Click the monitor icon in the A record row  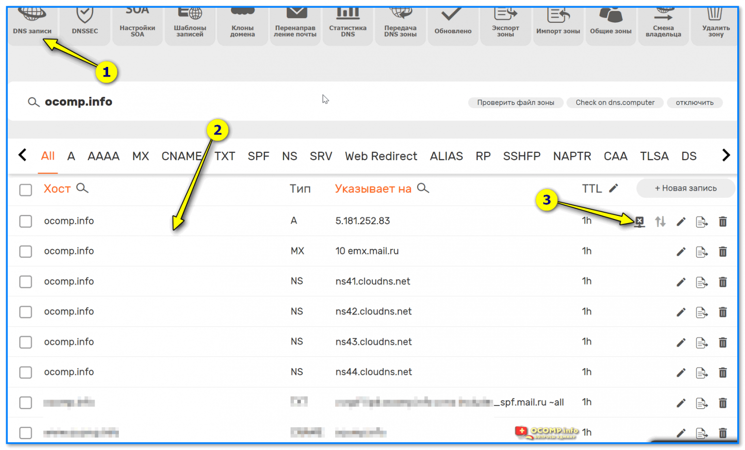[640, 222]
